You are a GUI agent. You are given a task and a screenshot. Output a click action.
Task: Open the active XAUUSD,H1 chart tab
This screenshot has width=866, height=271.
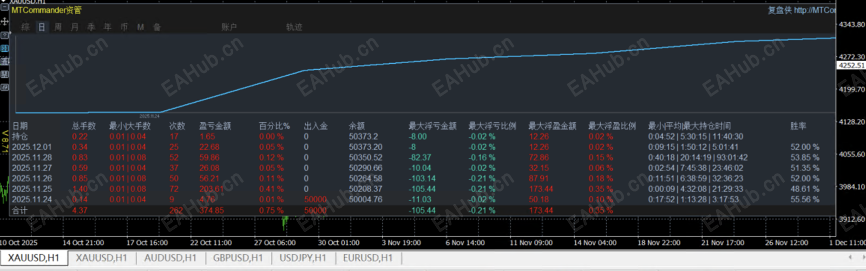(34, 258)
